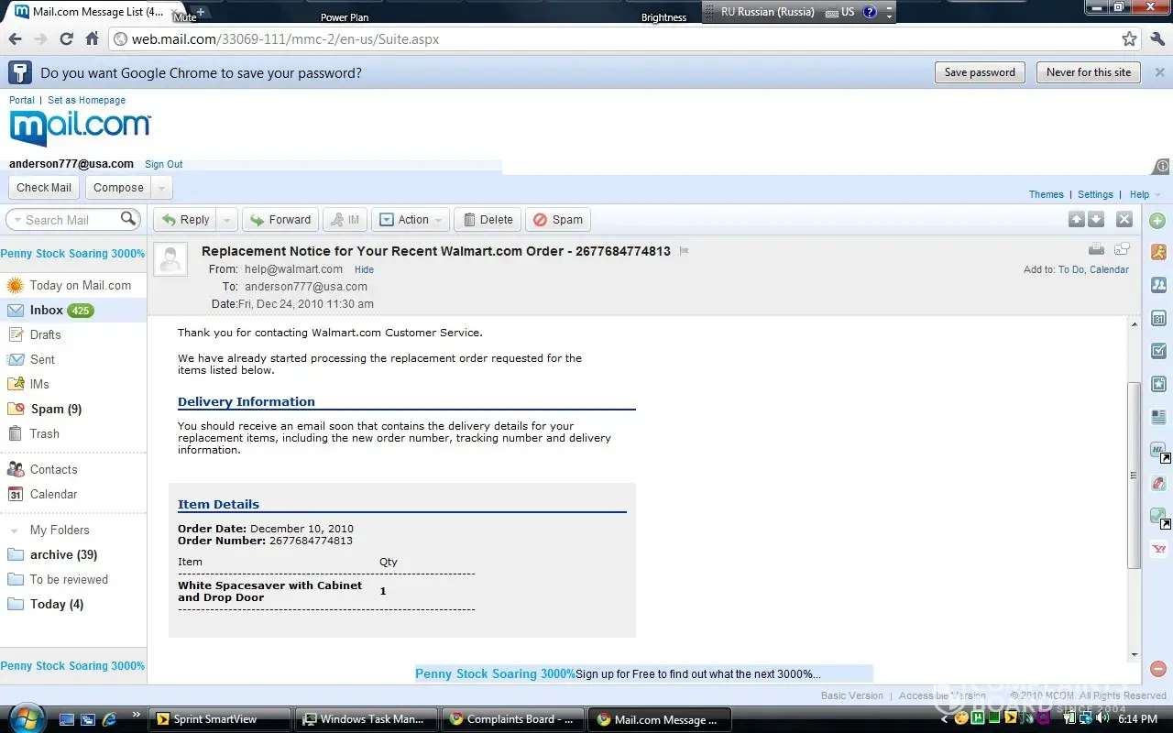The width and height of the screenshot is (1173, 733).
Task: Mark this message as Spam
Action: [x=557, y=220]
